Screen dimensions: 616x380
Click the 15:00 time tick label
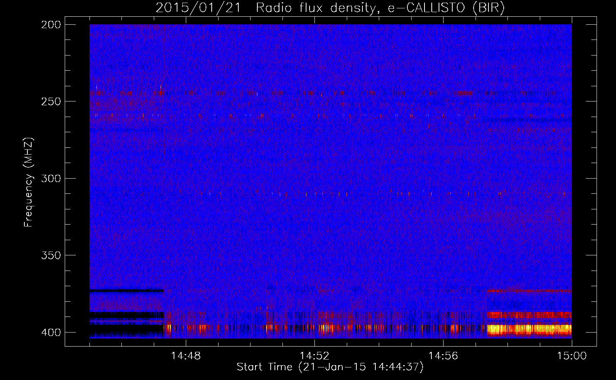point(572,356)
